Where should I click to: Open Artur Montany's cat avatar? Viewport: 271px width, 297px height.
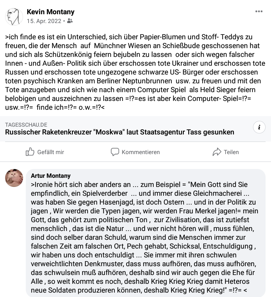pos(14,178)
